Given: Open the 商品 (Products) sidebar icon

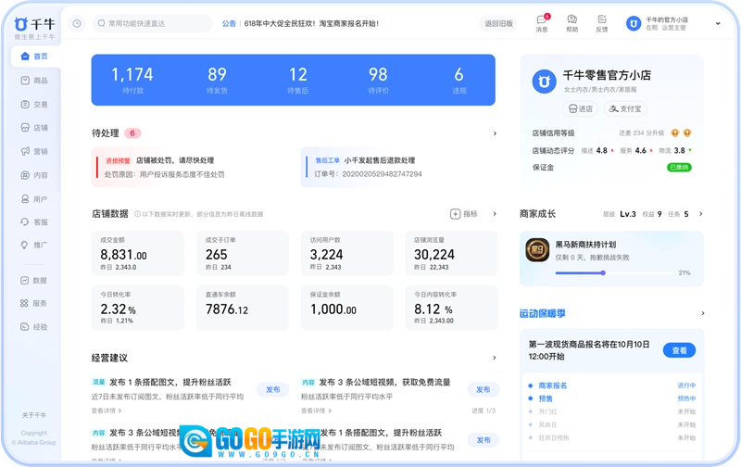Looking at the screenshot, I should (x=26, y=81).
